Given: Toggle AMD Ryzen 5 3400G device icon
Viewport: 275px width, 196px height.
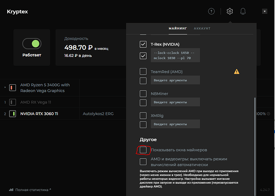Looking at the screenshot, I should 13,88.
